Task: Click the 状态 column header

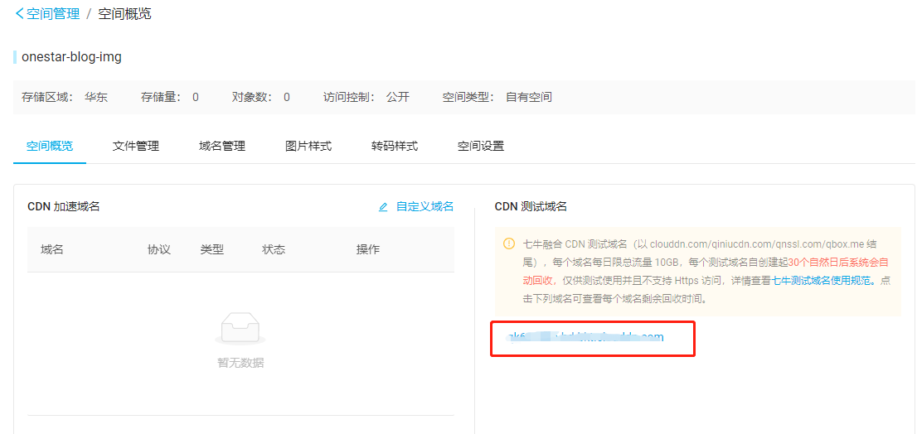Action: (x=274, y=249)
